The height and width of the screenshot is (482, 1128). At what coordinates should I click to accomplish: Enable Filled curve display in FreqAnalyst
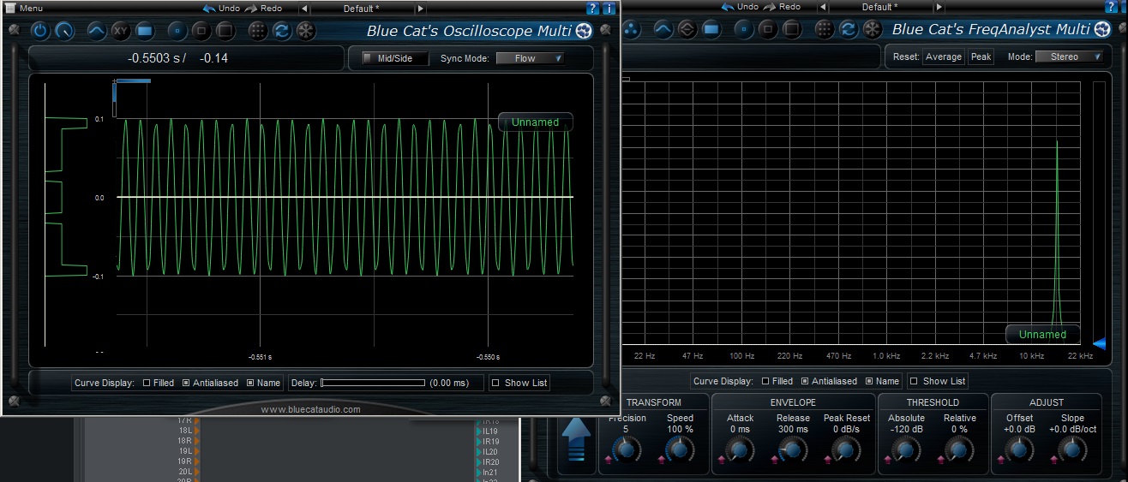pyautogui.click(x=765, y=381)
